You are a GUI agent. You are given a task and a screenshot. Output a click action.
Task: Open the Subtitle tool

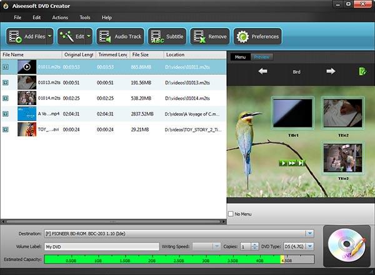167,37
